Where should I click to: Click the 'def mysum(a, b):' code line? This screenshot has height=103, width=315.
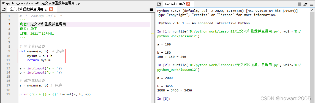[35, 51]
